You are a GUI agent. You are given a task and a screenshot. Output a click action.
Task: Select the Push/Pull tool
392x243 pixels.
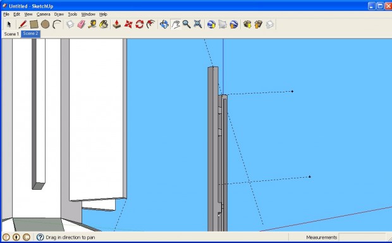coord(117,24)
